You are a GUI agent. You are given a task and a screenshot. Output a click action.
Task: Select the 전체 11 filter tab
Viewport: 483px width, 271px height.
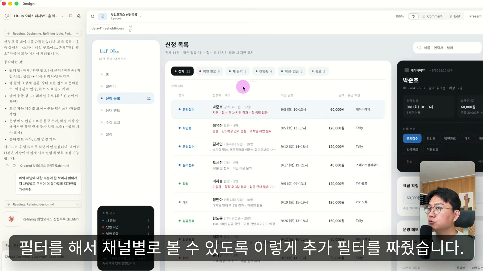coord(182,71)
